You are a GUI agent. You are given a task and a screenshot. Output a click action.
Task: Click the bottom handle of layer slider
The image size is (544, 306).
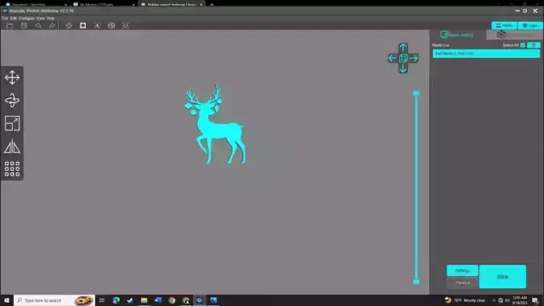tap(416, 282)
